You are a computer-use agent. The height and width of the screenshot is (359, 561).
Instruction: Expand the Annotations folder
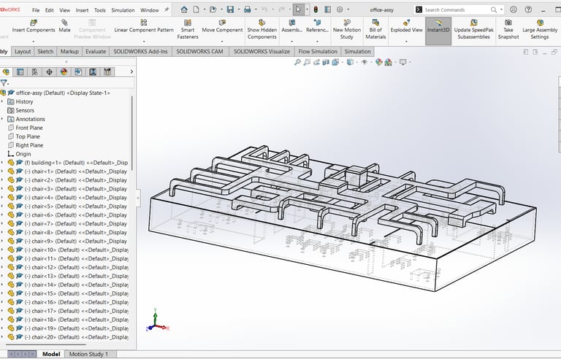(x=2, y=119)
